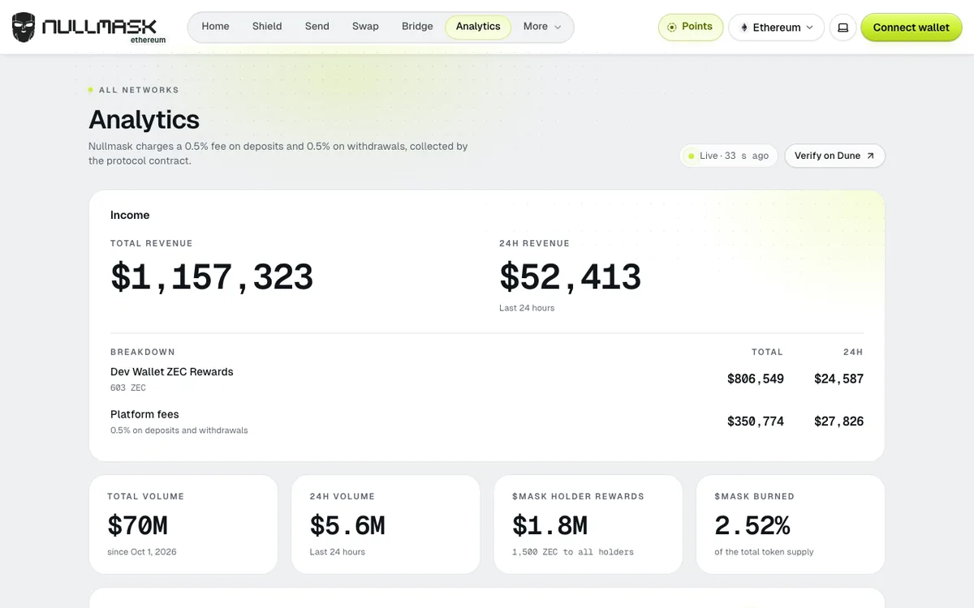Click the 24H Revenue value $52,413
This screenshot has width=974, height=608.
point(570,277)
